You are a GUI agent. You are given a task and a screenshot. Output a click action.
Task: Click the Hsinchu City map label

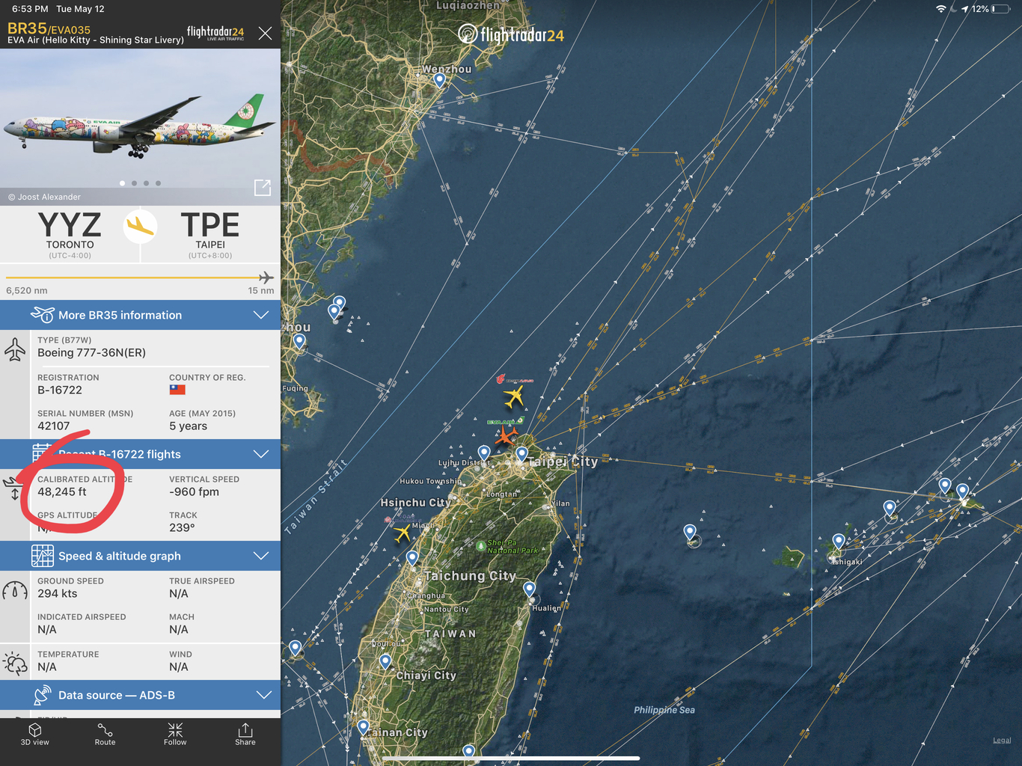coord(415,503)
